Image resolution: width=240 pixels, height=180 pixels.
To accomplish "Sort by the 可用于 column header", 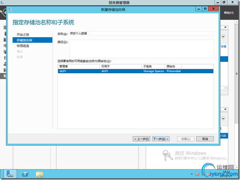I will tap(121, 67).
